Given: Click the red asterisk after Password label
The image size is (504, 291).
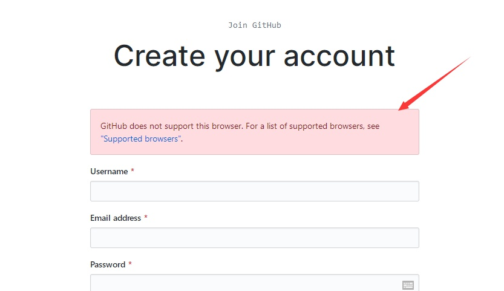Looking at the screenshot, I should coord(130,264).
